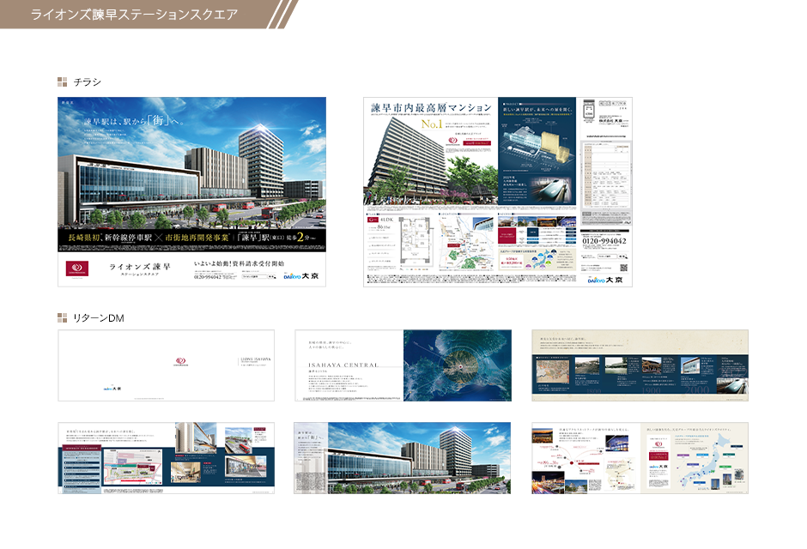
Task: Open the 諫早市内最高層マンション flyer back image
Action: pos(498,192)
